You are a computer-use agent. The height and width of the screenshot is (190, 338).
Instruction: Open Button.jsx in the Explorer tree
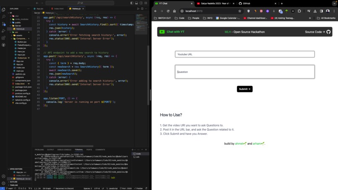click(22, 42)
